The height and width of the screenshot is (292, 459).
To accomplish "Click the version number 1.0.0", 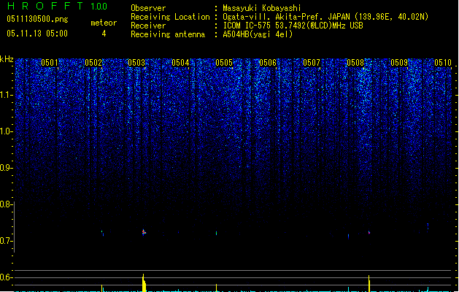I will 99,7.
